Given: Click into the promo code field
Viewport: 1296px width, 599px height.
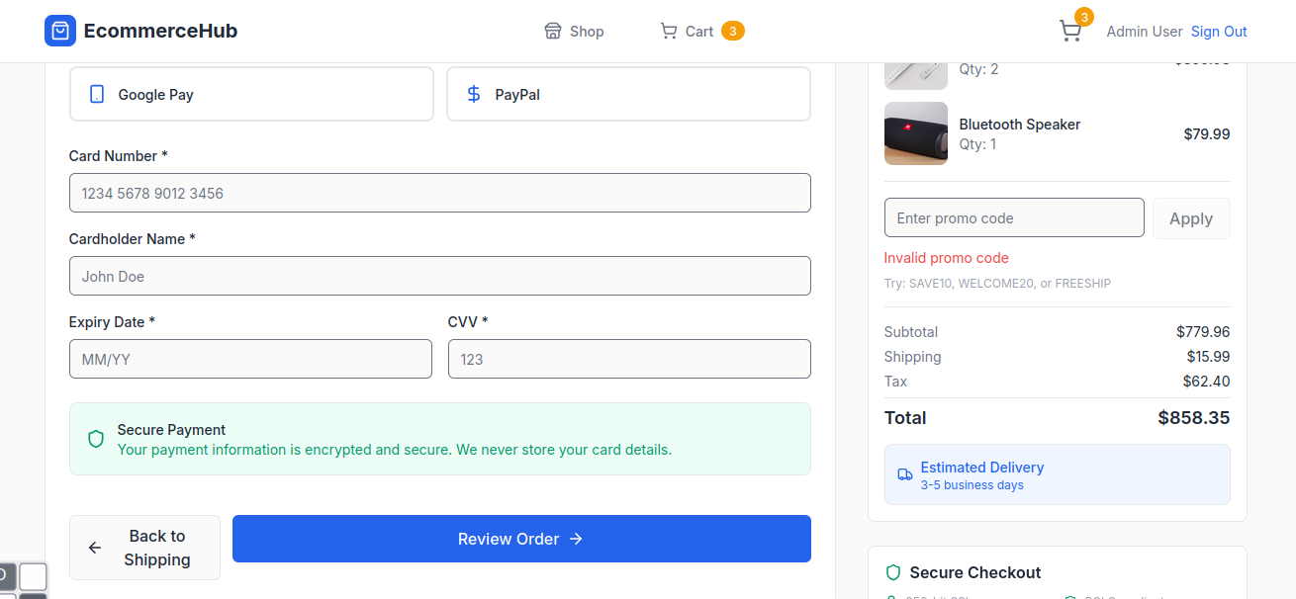Looking at the screenshot, I should [1013, 218].
